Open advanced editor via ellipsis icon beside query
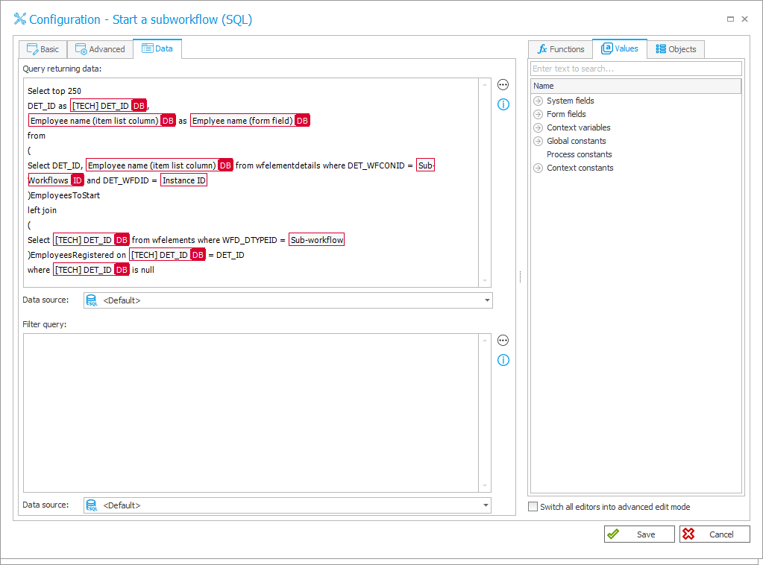 (503, 84)
